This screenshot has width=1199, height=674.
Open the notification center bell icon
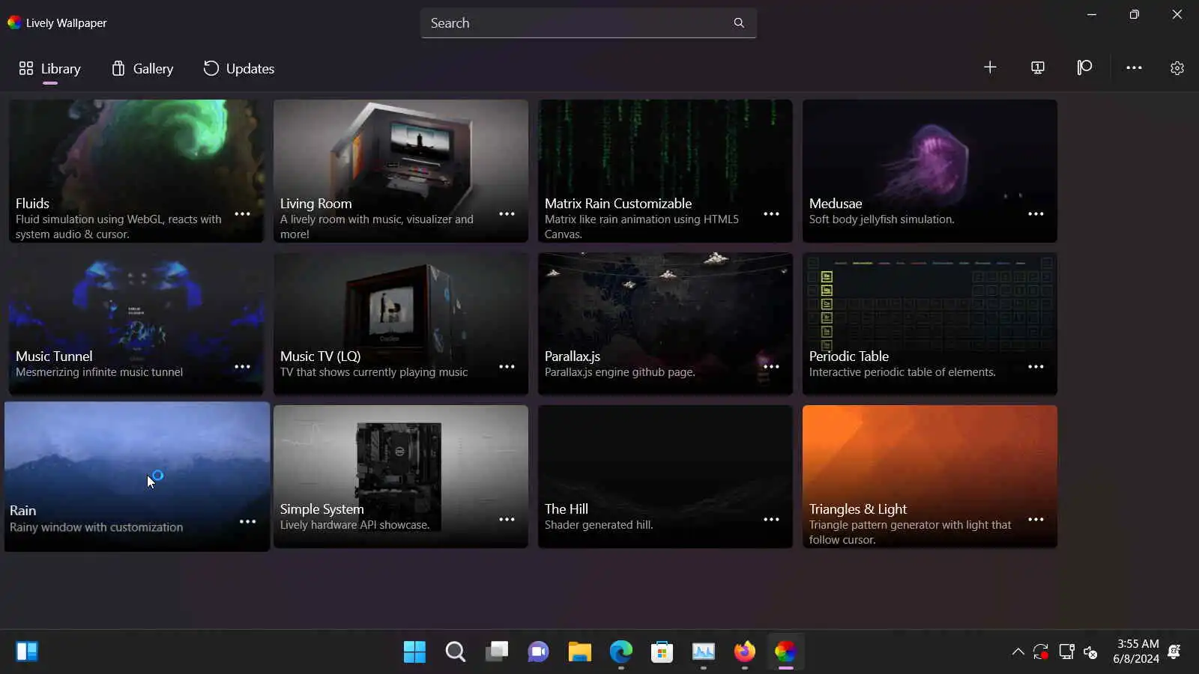(1174, 652)
